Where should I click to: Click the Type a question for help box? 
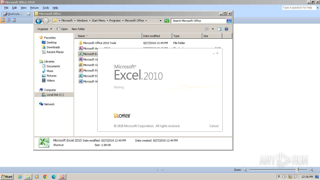point(299,8)
